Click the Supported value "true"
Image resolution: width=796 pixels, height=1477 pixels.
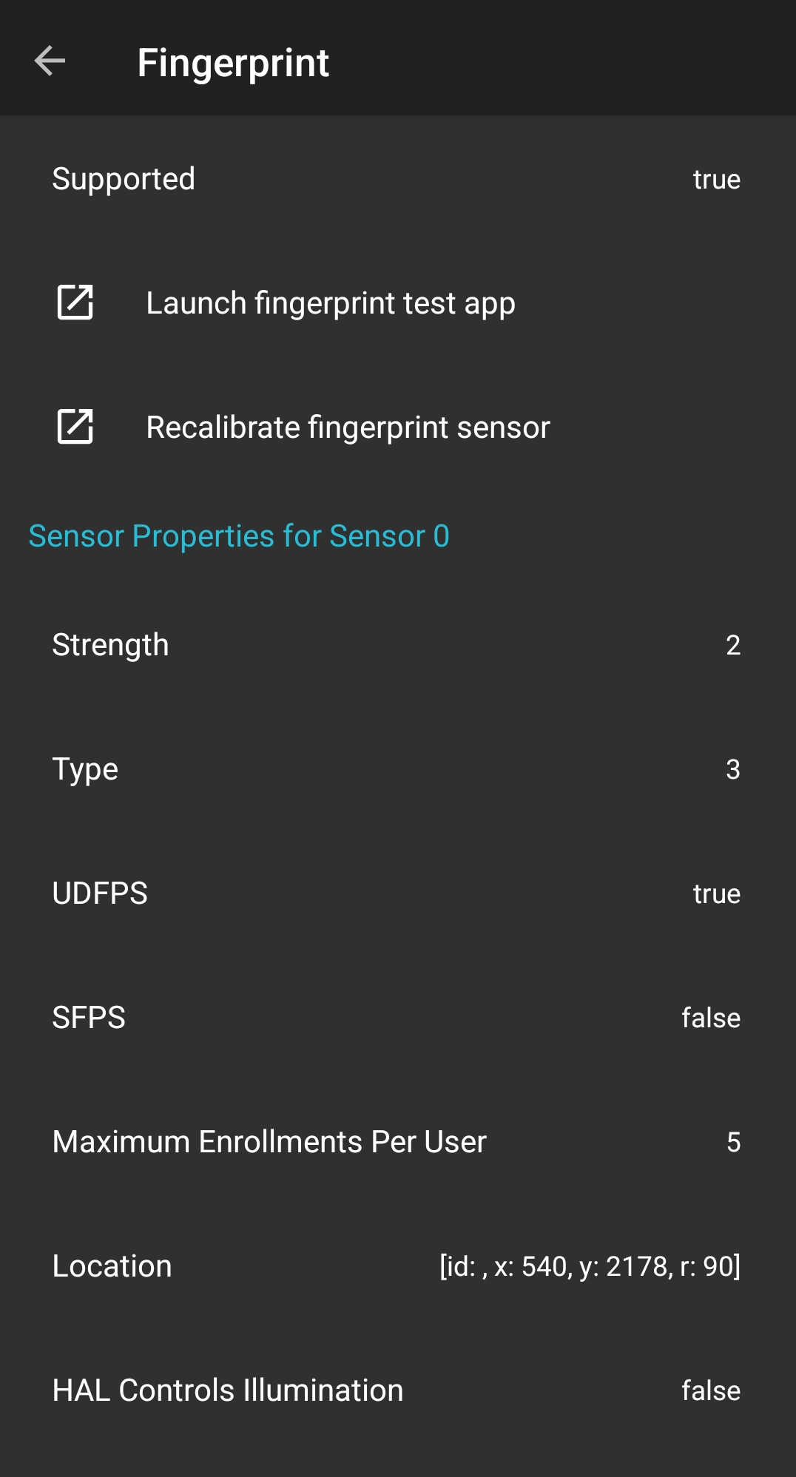716,180
